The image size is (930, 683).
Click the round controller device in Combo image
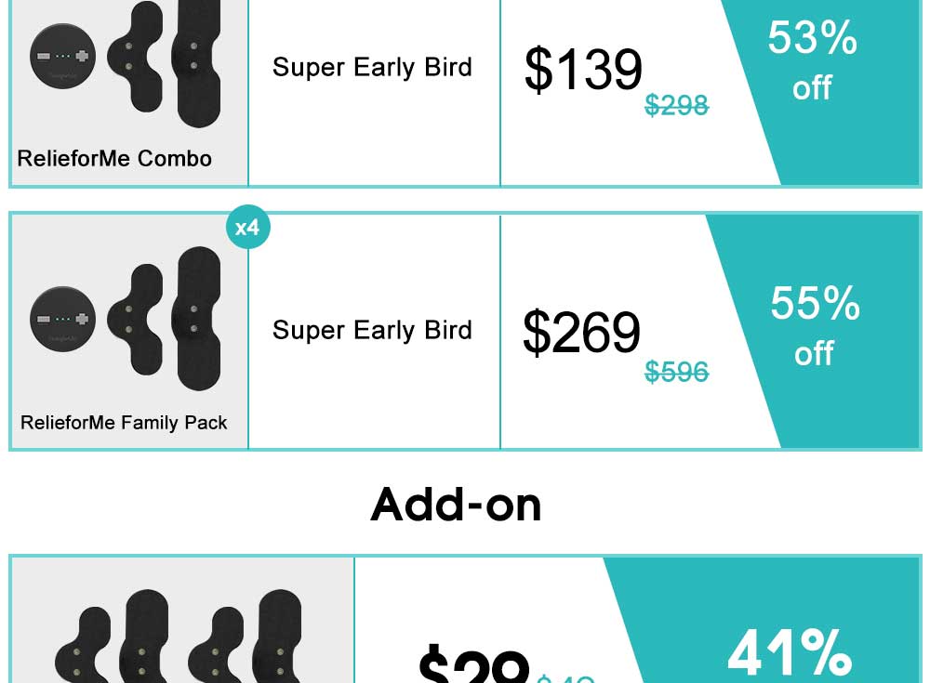(63, 56)
